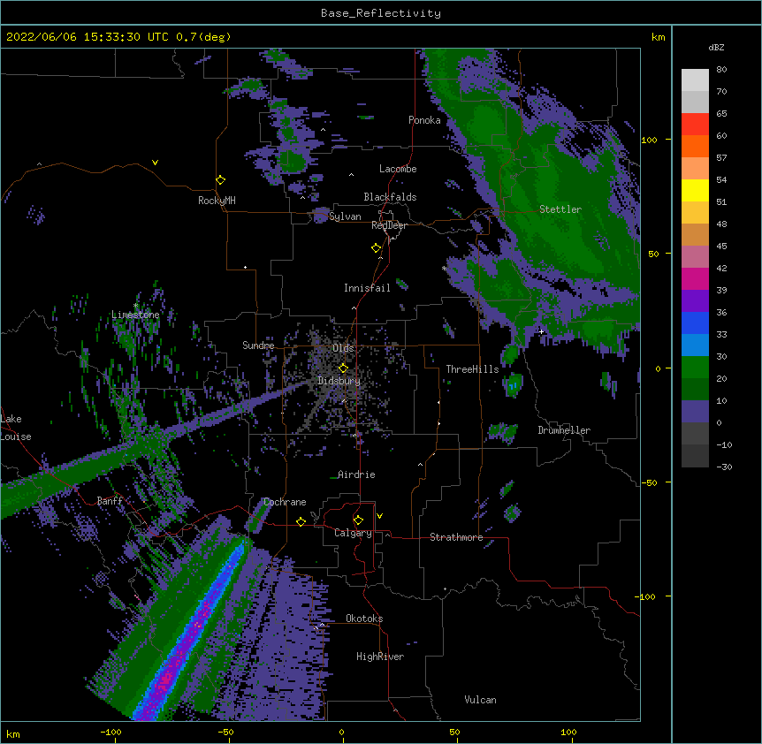
Task: Select the Limestone label
Action: coord(135,315)
